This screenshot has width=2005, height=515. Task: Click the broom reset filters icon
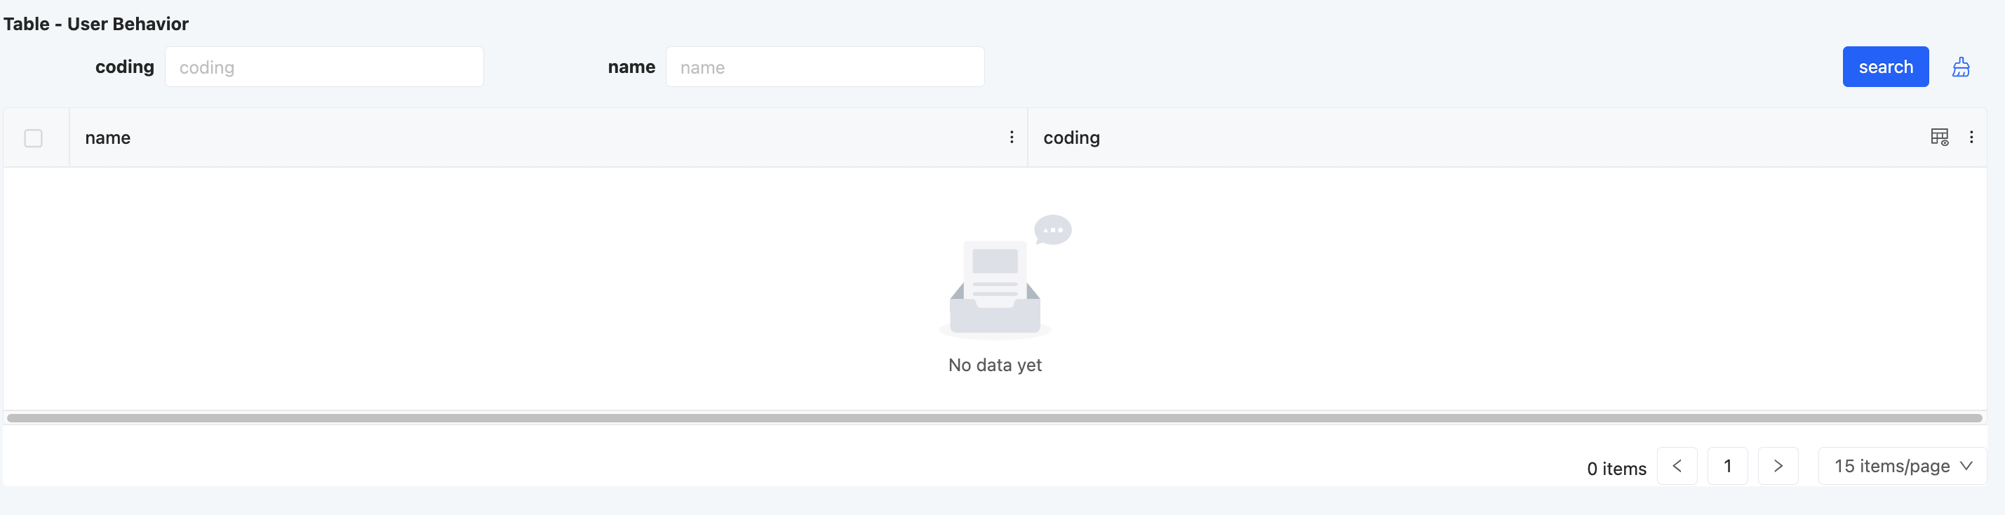point(1961,67)
